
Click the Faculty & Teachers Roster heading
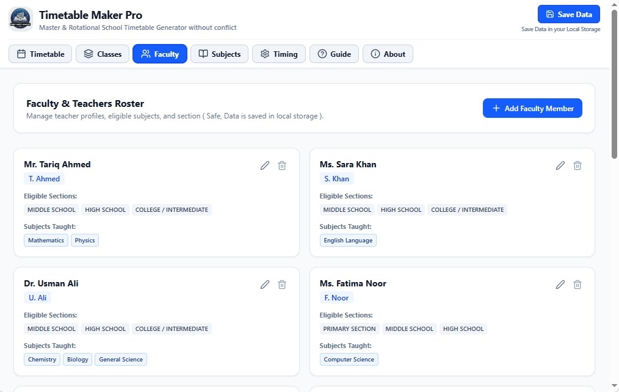85,103
